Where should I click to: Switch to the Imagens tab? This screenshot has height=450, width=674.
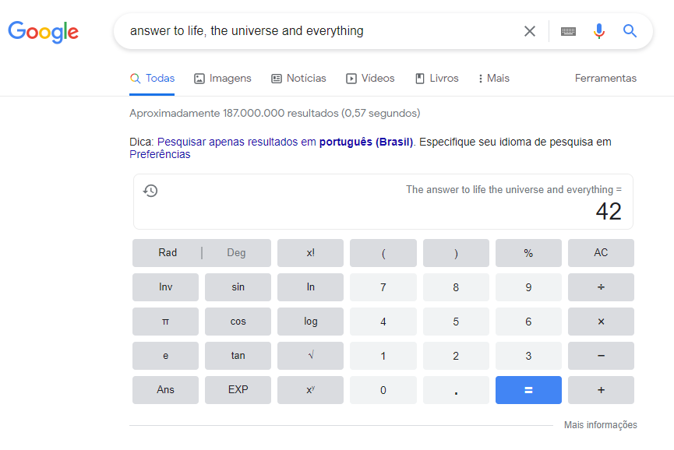[x=223, y=79]
